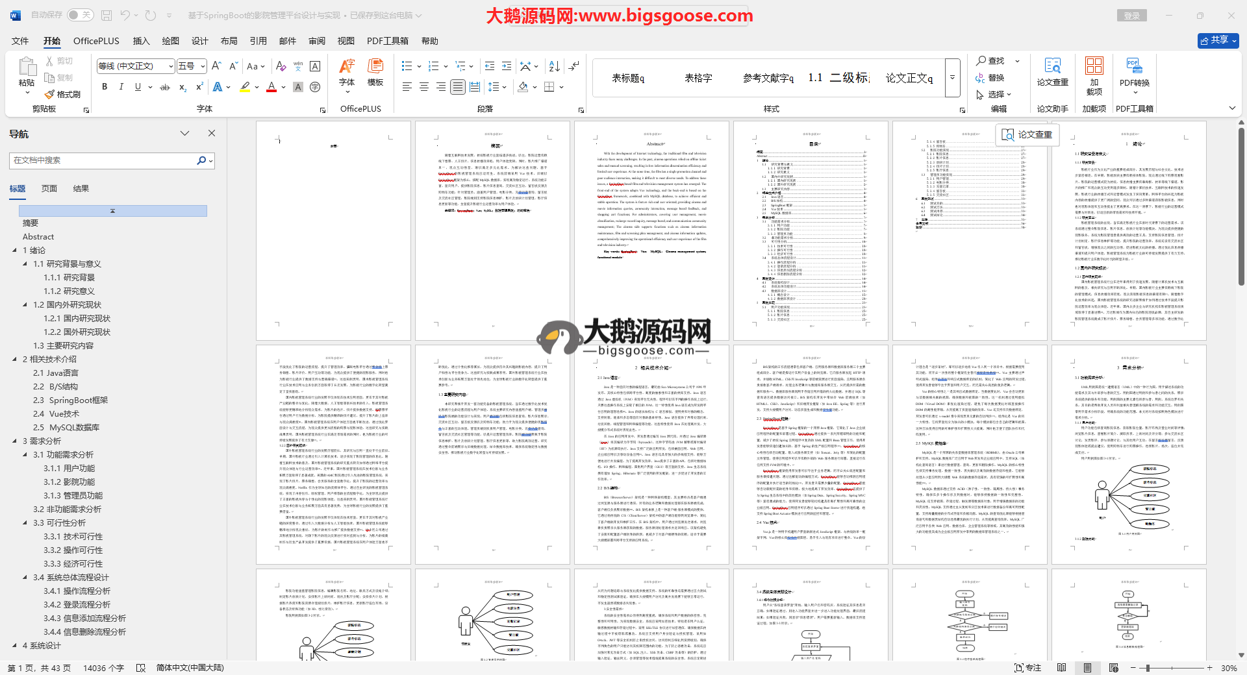The image size is (1247, 675).
Task: Open the 论文查重 plagiarism check icon
Action: tap(1052, 71)
